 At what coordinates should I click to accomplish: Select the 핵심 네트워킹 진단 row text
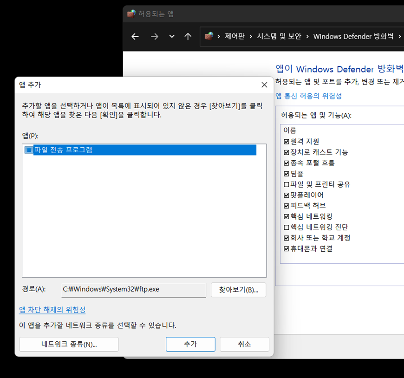pyautogui.click(x=319, y=227)
